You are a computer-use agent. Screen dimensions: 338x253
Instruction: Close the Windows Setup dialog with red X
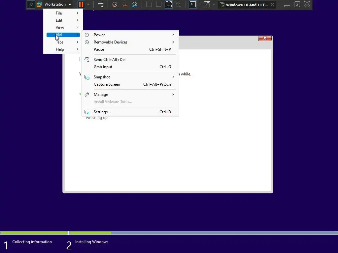tap(265, 38)
